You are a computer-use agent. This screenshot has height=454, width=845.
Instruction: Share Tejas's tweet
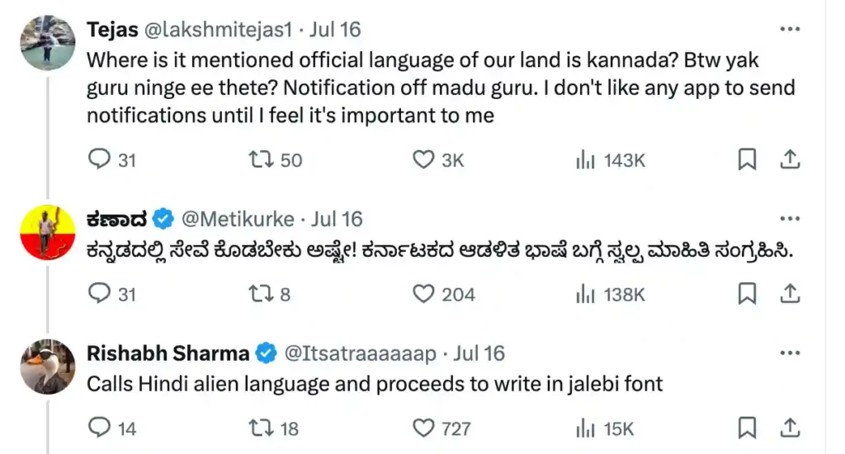pos(790,159)
